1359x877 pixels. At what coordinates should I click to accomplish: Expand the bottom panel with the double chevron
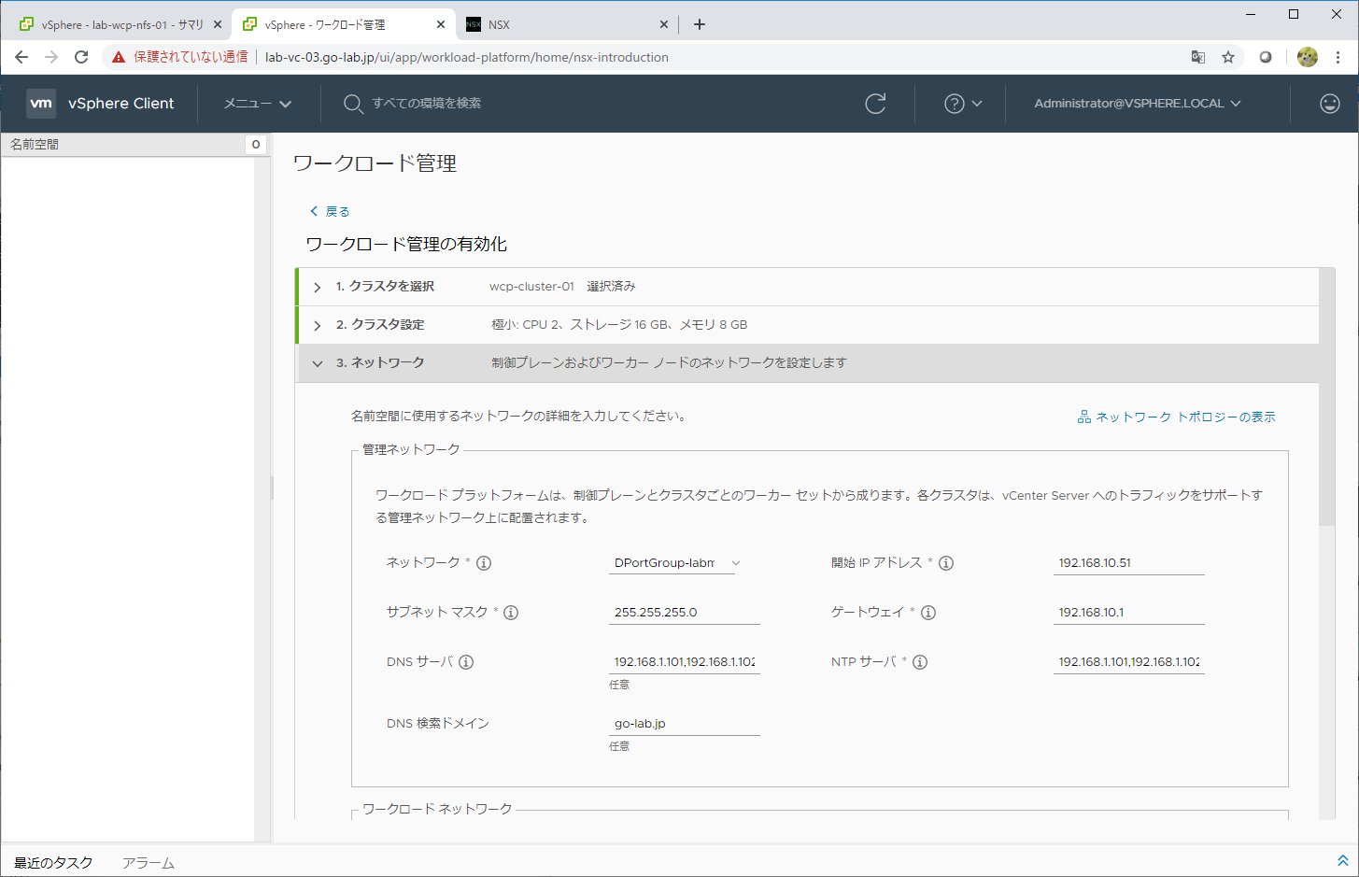[1343, 860]
